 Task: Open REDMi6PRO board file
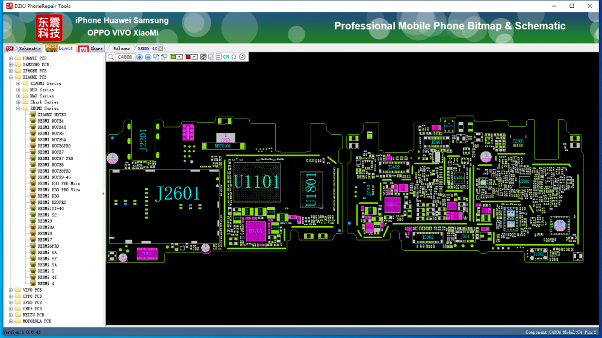[x=48, y=247]
